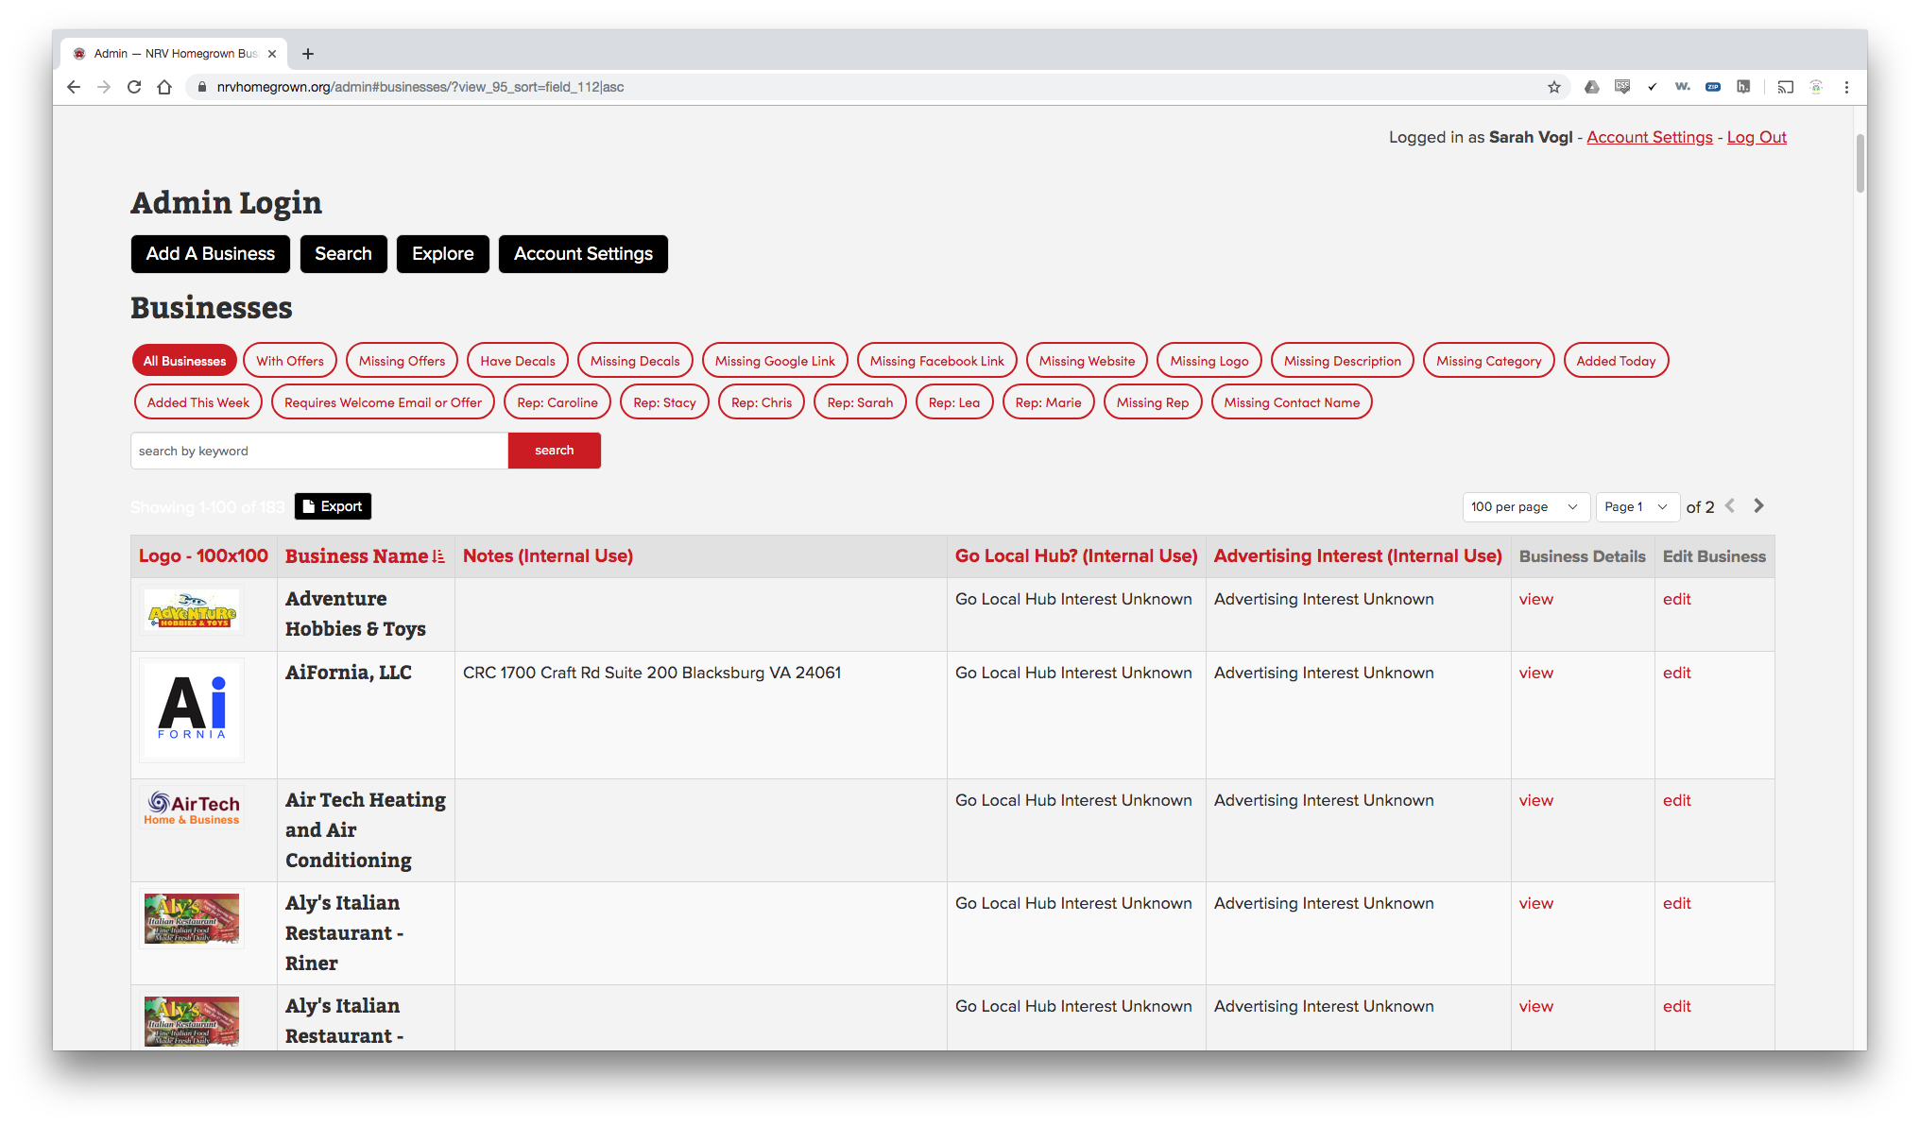Open Account Settings link at top right
The image size is (1920, 1126).
[1650, 137]
